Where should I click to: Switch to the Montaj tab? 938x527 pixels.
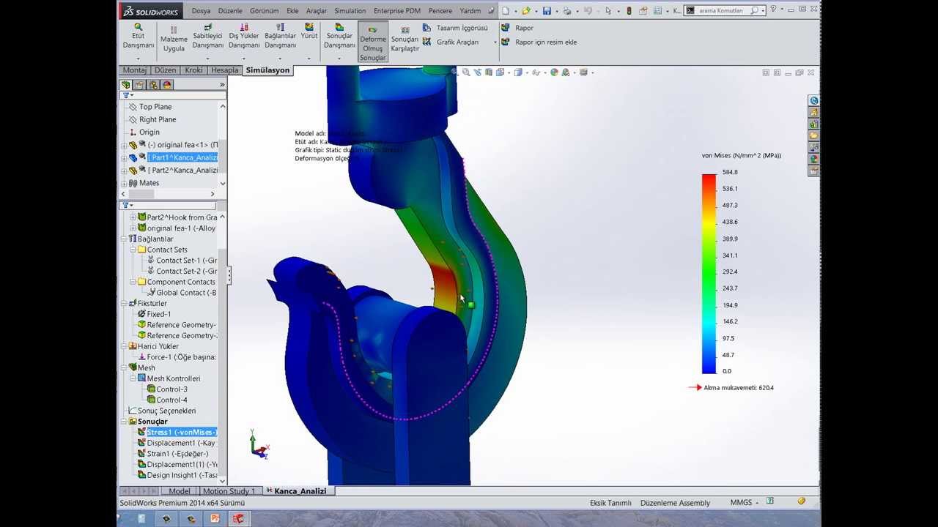(x=135, y=70)
